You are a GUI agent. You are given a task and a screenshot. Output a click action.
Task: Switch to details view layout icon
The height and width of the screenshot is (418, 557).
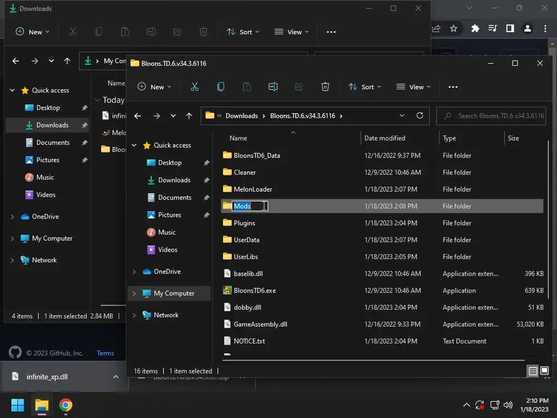tap(533, 371)
